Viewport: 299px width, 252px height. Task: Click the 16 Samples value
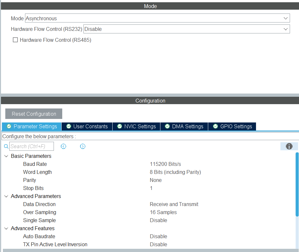163,212
